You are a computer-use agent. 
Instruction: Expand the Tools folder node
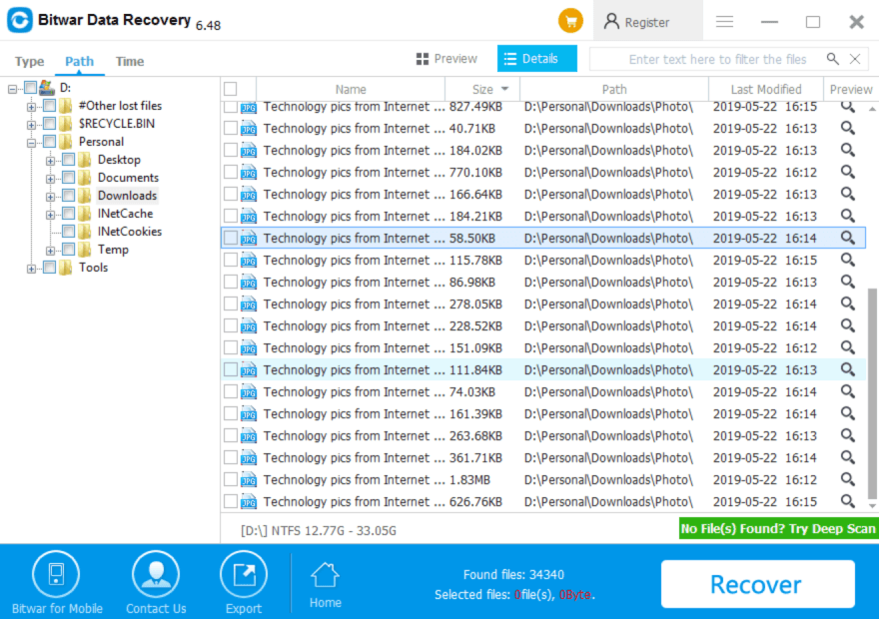[31, 269]
